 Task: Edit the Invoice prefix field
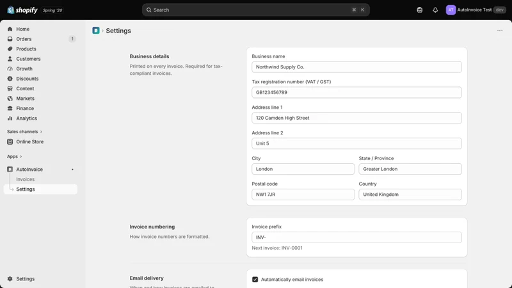pos(356,237)
